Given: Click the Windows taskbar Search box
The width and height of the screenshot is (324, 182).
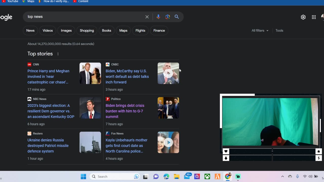Looking at the screenshot, I should pyautogui.click(x=115, y=176).
